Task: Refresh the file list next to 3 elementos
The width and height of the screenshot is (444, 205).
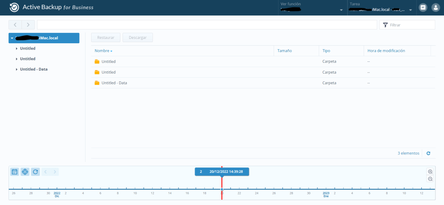Action: [x=428, y=153]
